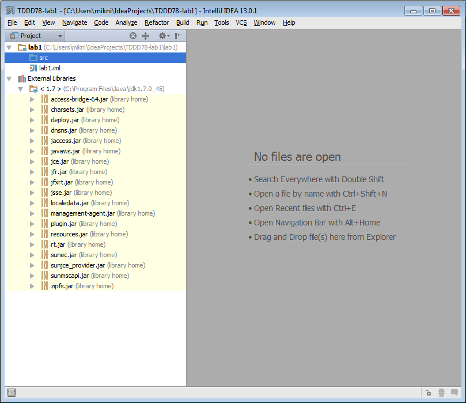466x403 pixels.
Task: Expand deploy.jar node
Action: click(x=32, y=120)
